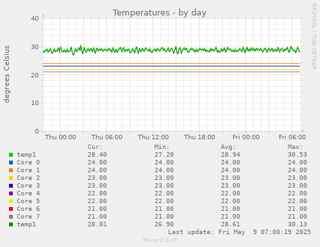Click the Core 7 Avg value 21.00

coord(231,217)
